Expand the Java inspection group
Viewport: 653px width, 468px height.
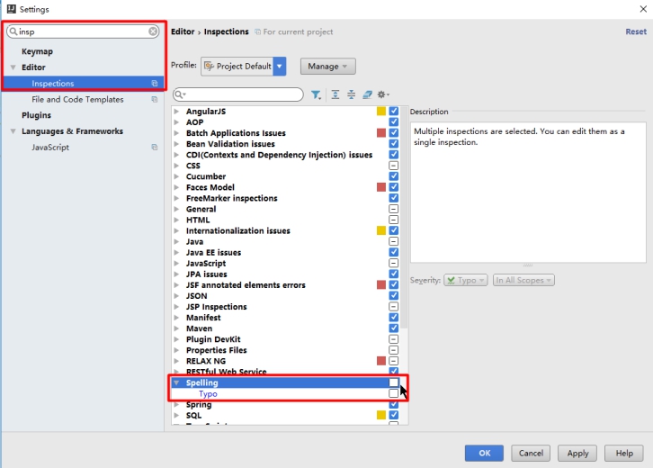click(176, 241)
